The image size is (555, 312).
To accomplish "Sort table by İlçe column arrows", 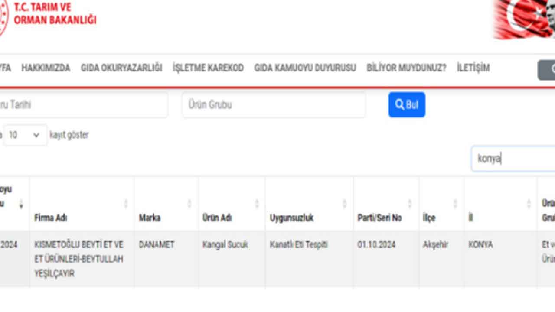I will coord(455,203).
